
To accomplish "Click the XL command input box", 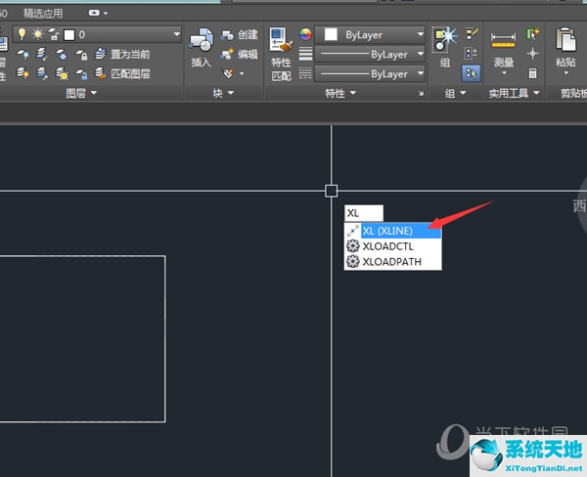I will point(364,212).
